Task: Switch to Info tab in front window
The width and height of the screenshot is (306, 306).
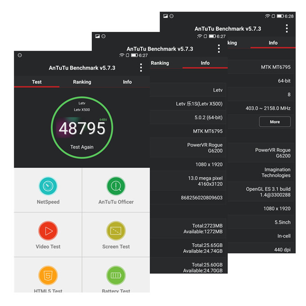Action: 127,82
